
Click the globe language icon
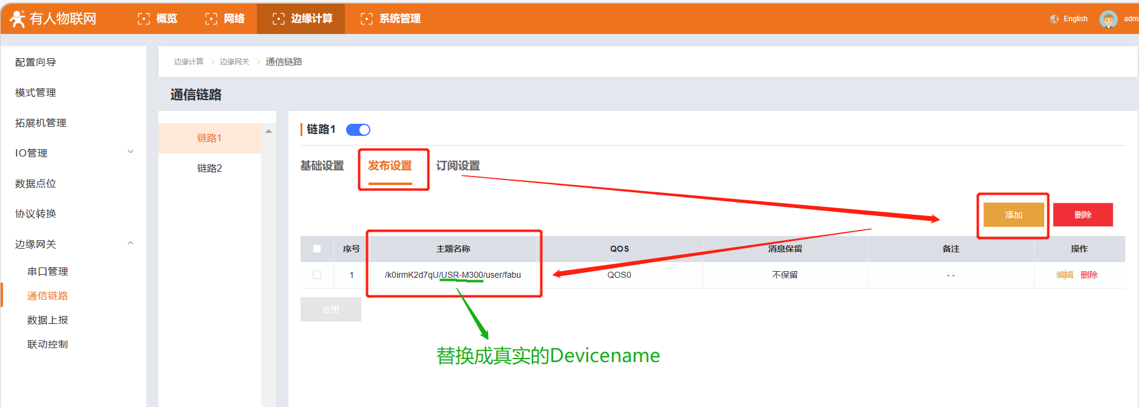1055,19
